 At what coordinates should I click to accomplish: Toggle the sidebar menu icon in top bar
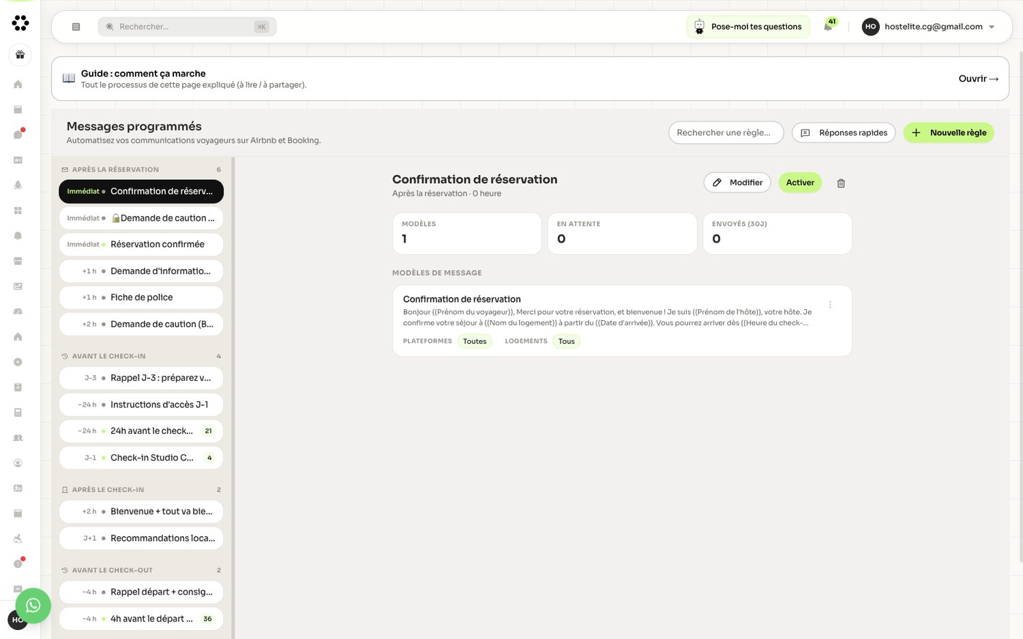(x=76, y=27)
